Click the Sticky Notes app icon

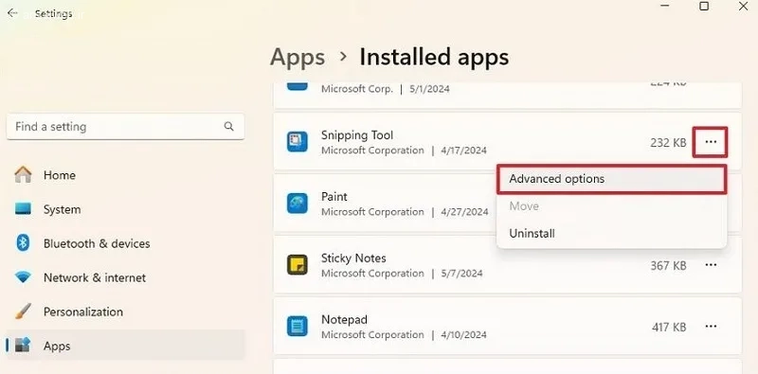[x=297, y=265]
